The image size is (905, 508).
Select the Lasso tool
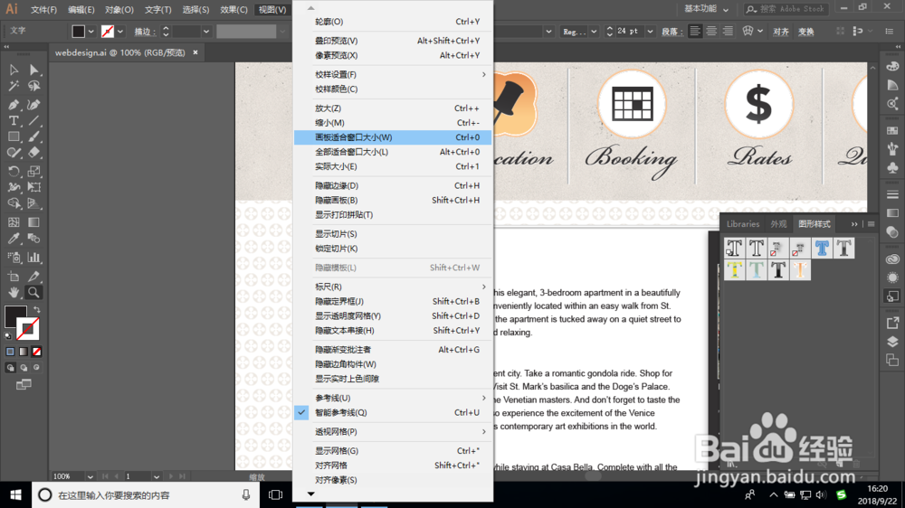tap(34, 86)
